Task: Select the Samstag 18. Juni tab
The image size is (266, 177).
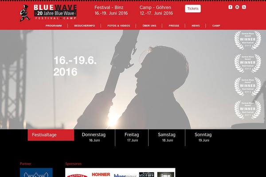Action: 167,137
